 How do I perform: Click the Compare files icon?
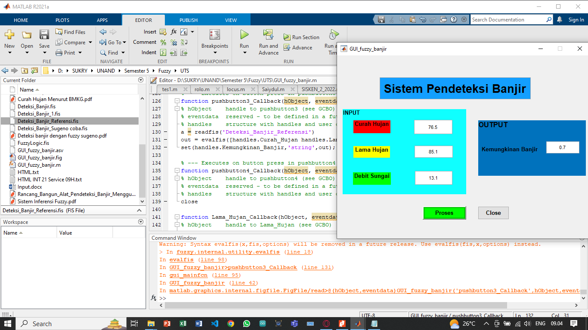click(x=59, y=42)
